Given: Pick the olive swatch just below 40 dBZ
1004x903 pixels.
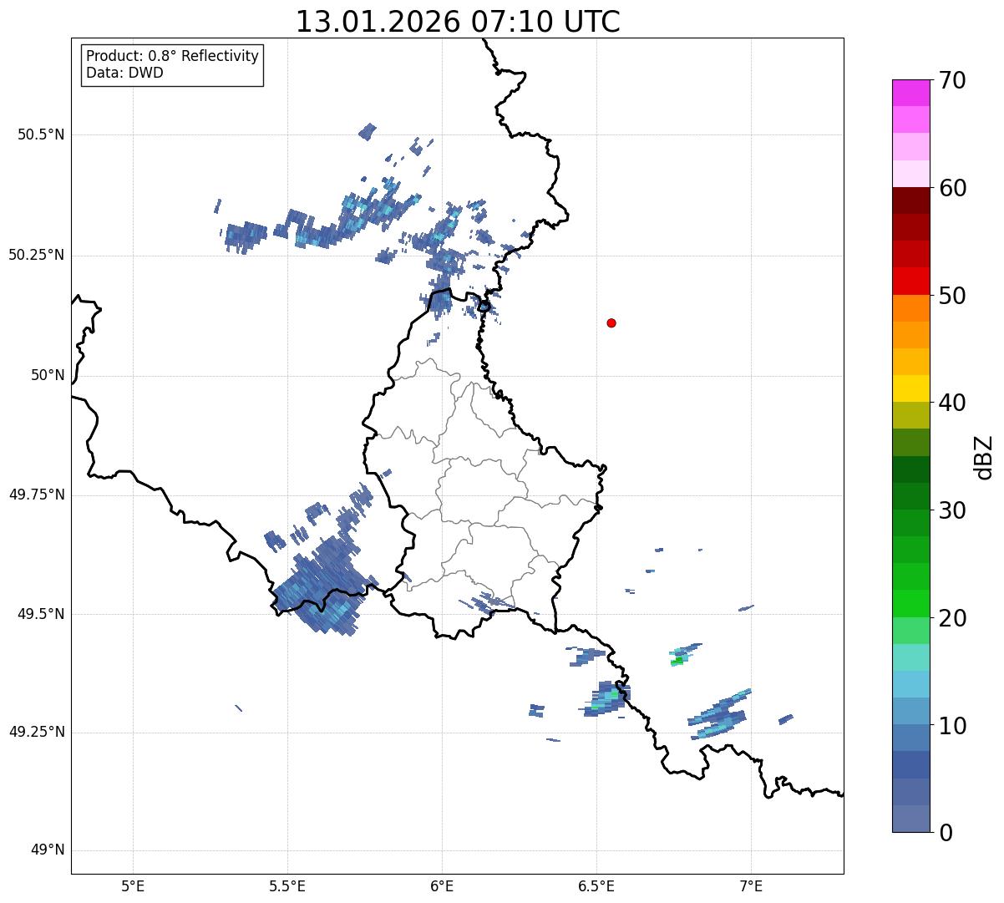Looking at the screenshot, I should 910,415.
